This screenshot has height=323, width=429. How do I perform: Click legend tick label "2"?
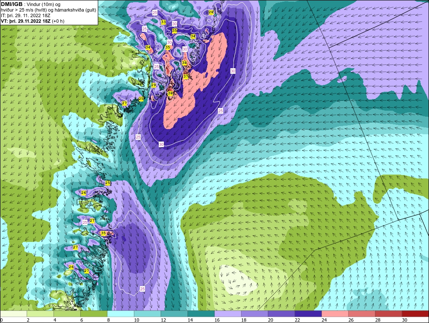pos(28,320)
